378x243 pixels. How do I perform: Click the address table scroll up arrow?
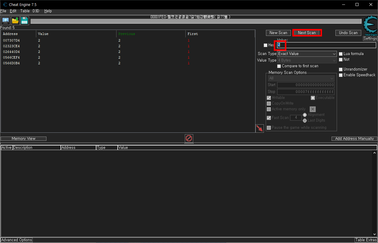374,153
